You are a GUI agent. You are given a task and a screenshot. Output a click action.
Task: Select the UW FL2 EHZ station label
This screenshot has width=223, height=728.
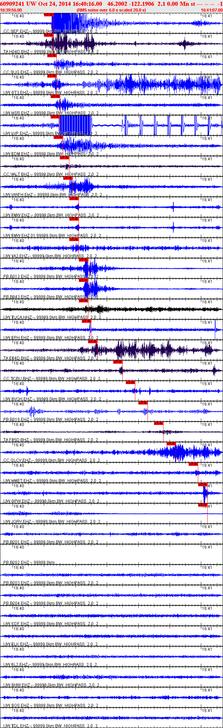point(50,665)
